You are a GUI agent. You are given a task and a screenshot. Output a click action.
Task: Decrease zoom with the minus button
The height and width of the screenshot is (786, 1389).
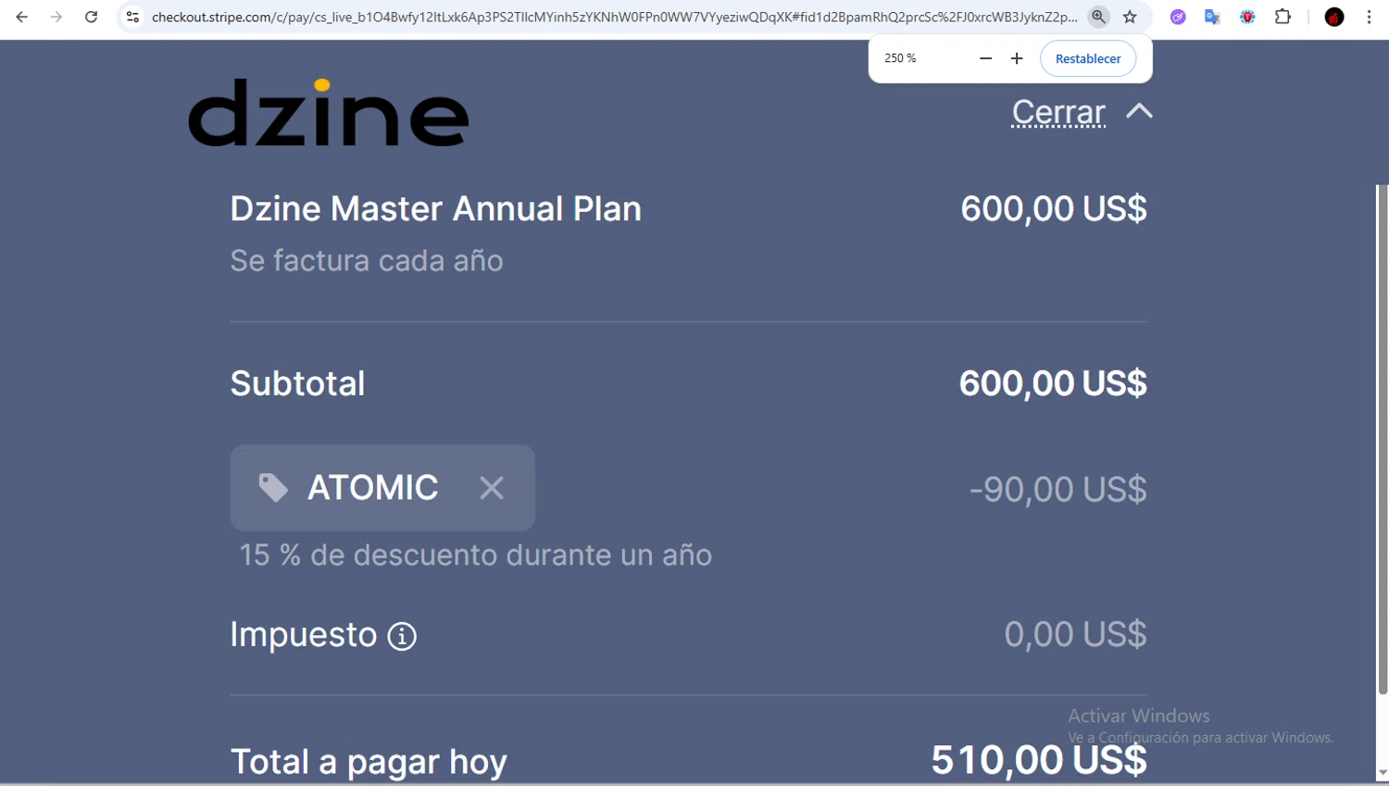coord(985,58)
